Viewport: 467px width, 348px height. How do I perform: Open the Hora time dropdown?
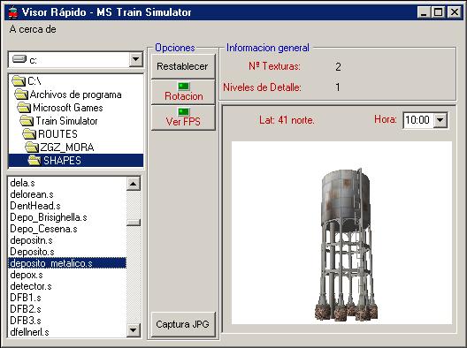[x=440, y=120]
